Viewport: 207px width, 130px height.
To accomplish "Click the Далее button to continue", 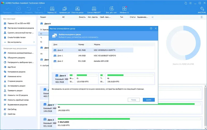I will pos(149,100).
